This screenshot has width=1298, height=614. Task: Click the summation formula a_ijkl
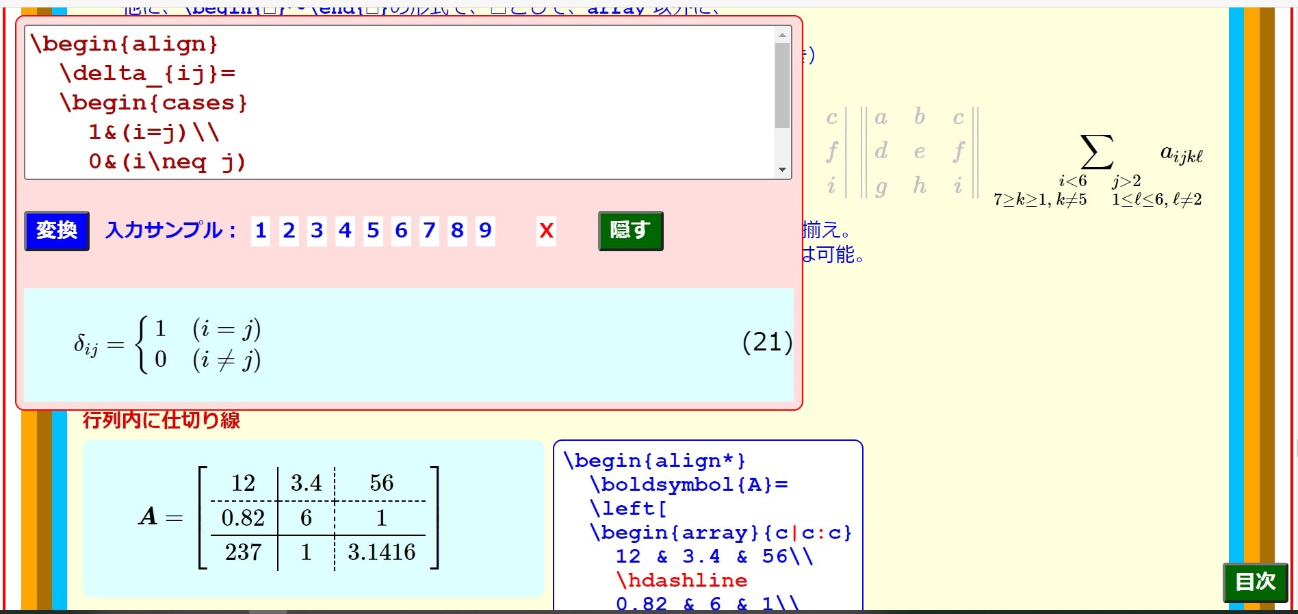(x=1098, y=171)
